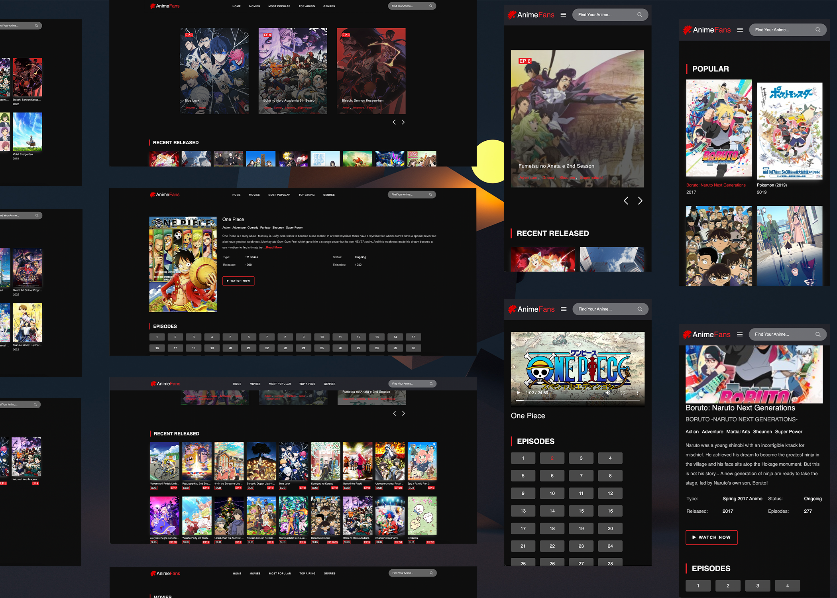The height and width of the screenshot is (598, 837).
Task: Open Fumetsu no Anata e 2nd Season mobile card
Action: [x=578, y=119]
